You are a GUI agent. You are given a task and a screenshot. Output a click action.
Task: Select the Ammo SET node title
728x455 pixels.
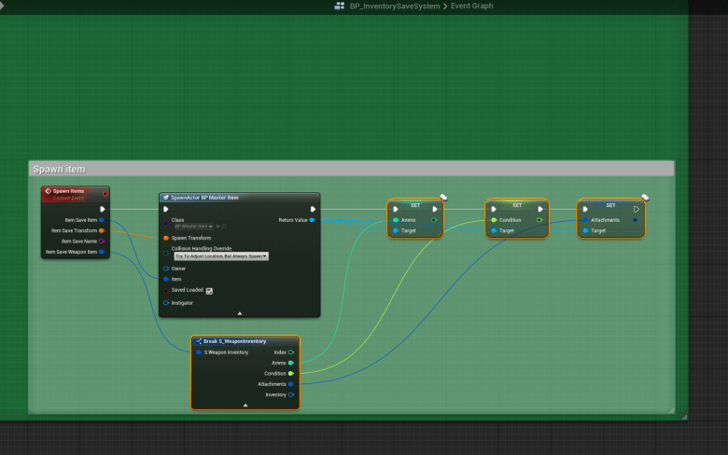415,204
